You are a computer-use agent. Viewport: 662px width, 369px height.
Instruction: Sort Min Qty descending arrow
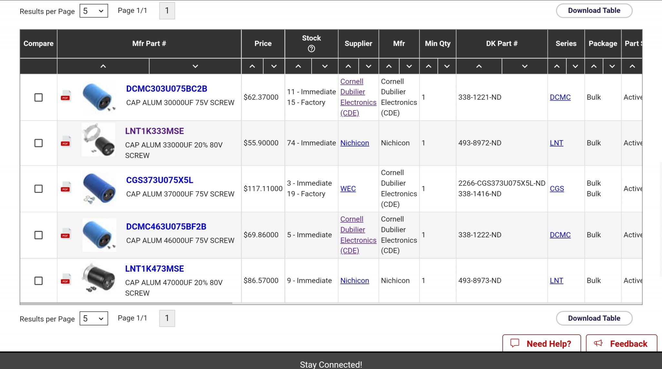(x=447, y=66)
